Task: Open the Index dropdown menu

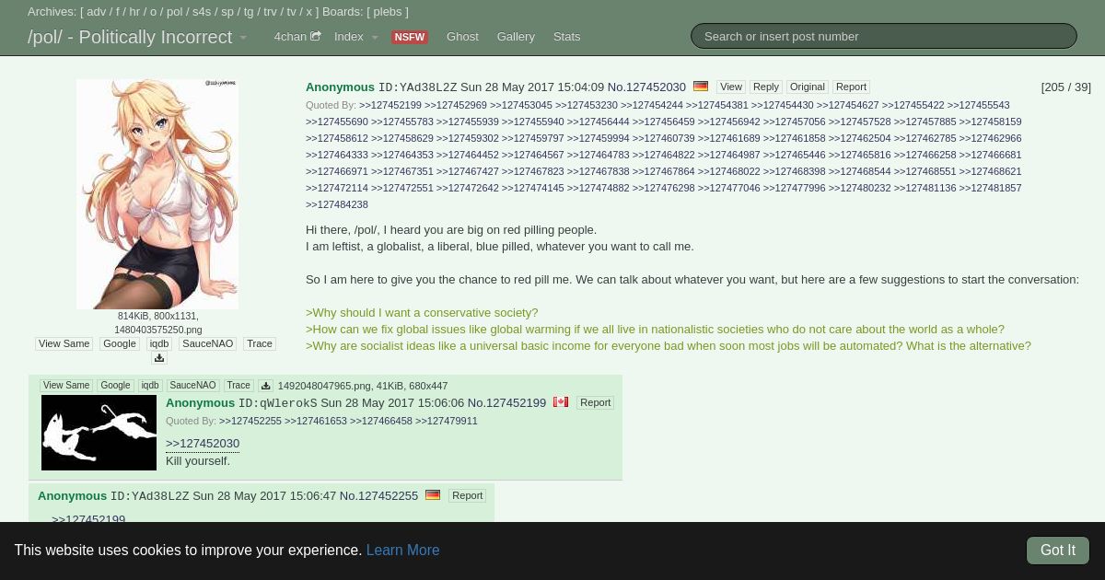Action: 356,37
